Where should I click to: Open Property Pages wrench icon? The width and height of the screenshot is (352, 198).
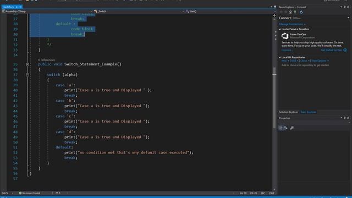pos(292,128)
